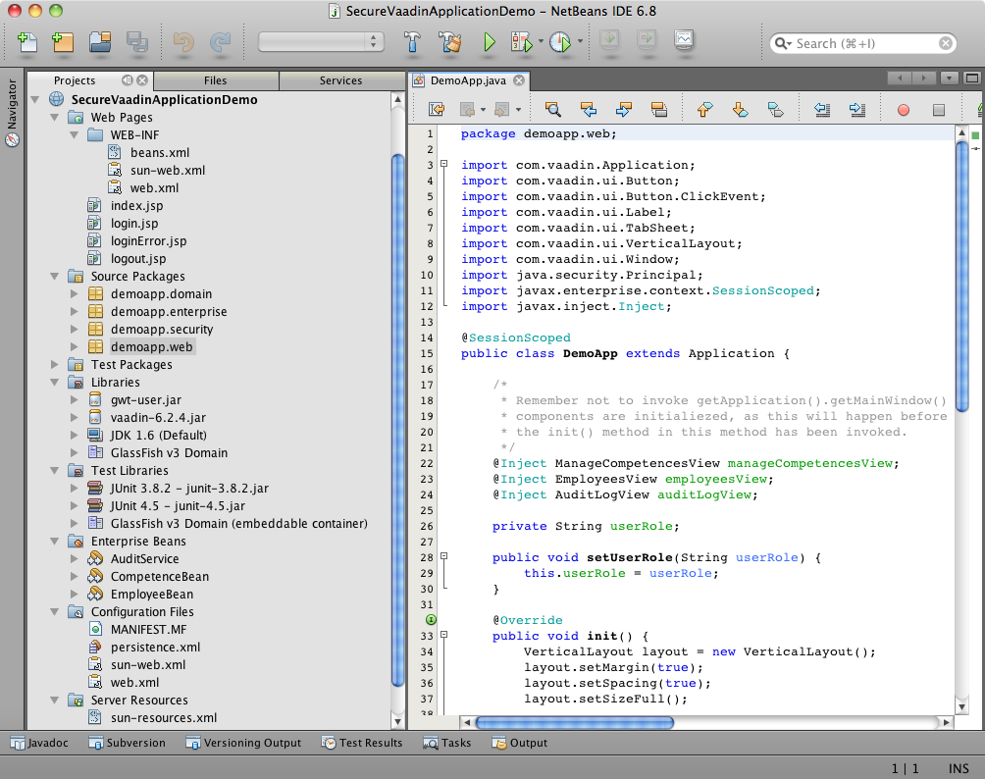Viewport: 985px width, 779px height.
Task: Toggle Highlight Search in editor toolbar
Action: point(658,109)
